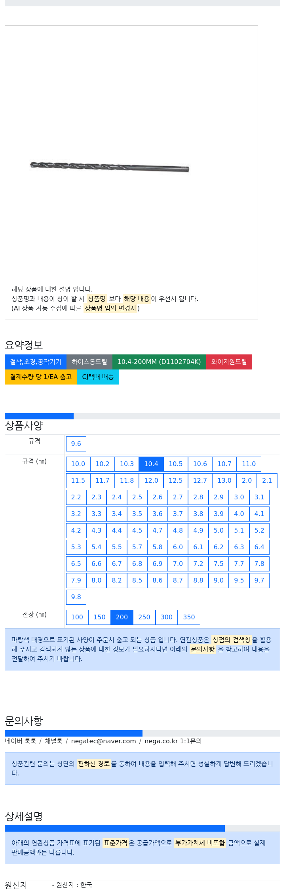Select the 7.5 mm size option
The width and height of the screenshot is (285, 893).
(218, 564)
